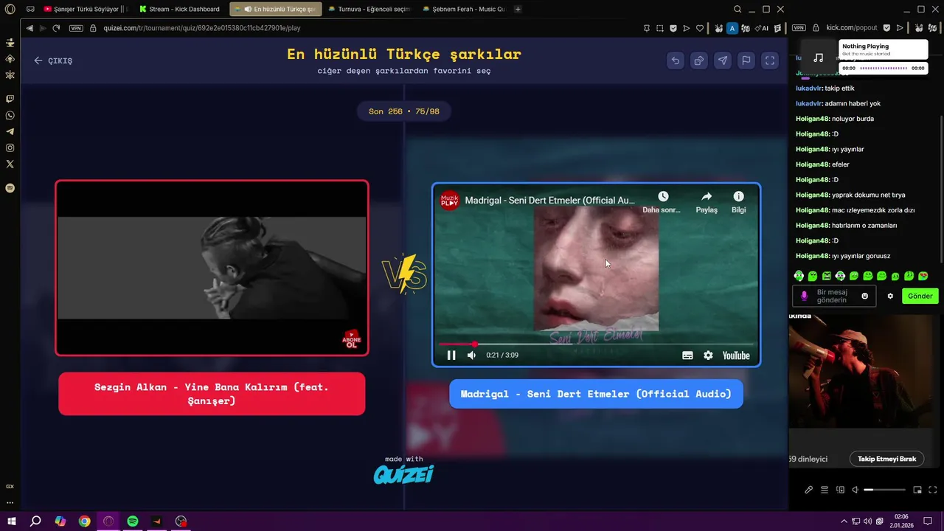This screenshot has height=531, width=944.
Task: Open Instagram in Opera sidebar
Action: [x=10, y=147]
